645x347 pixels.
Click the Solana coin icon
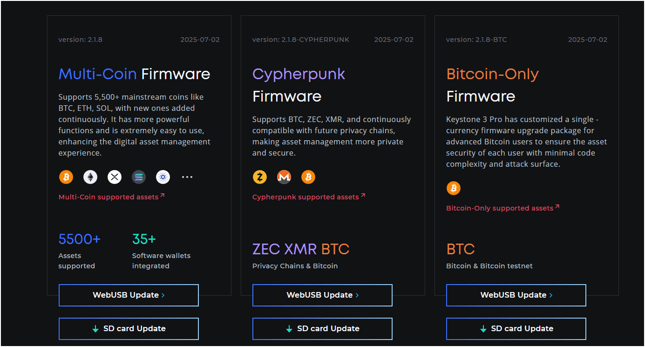pyautogui.click(x=139, y=177)
